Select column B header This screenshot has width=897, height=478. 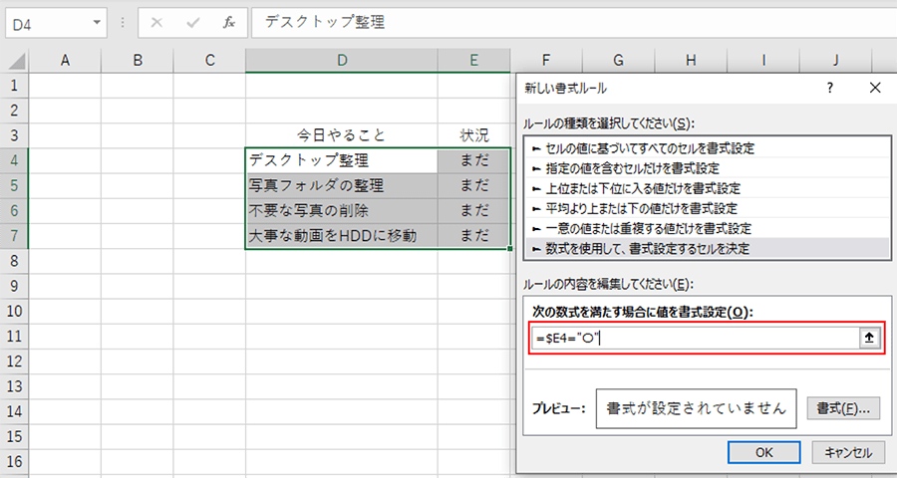pos(138,61)
